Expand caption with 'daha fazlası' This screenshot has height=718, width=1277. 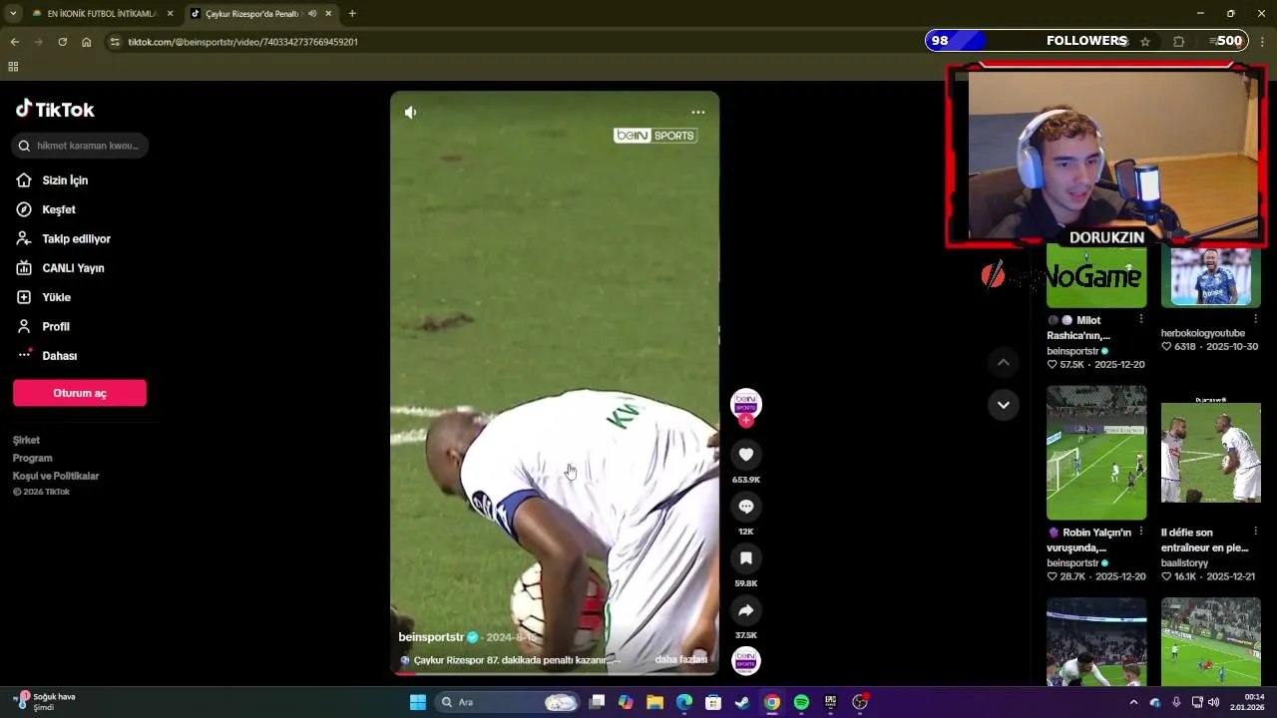click(680, 659)
